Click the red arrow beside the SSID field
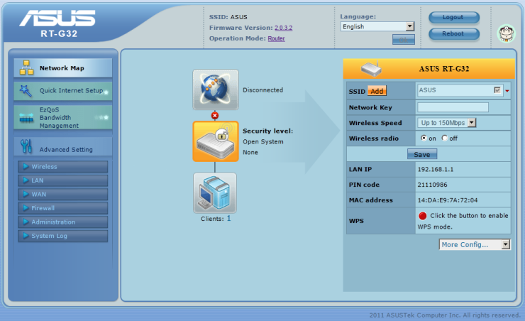This screenshot has width=525, height=321. tap(507, 91)
